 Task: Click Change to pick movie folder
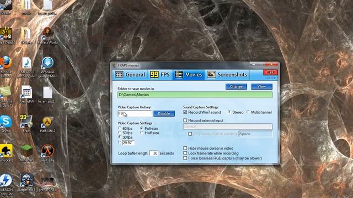(236, 87)
